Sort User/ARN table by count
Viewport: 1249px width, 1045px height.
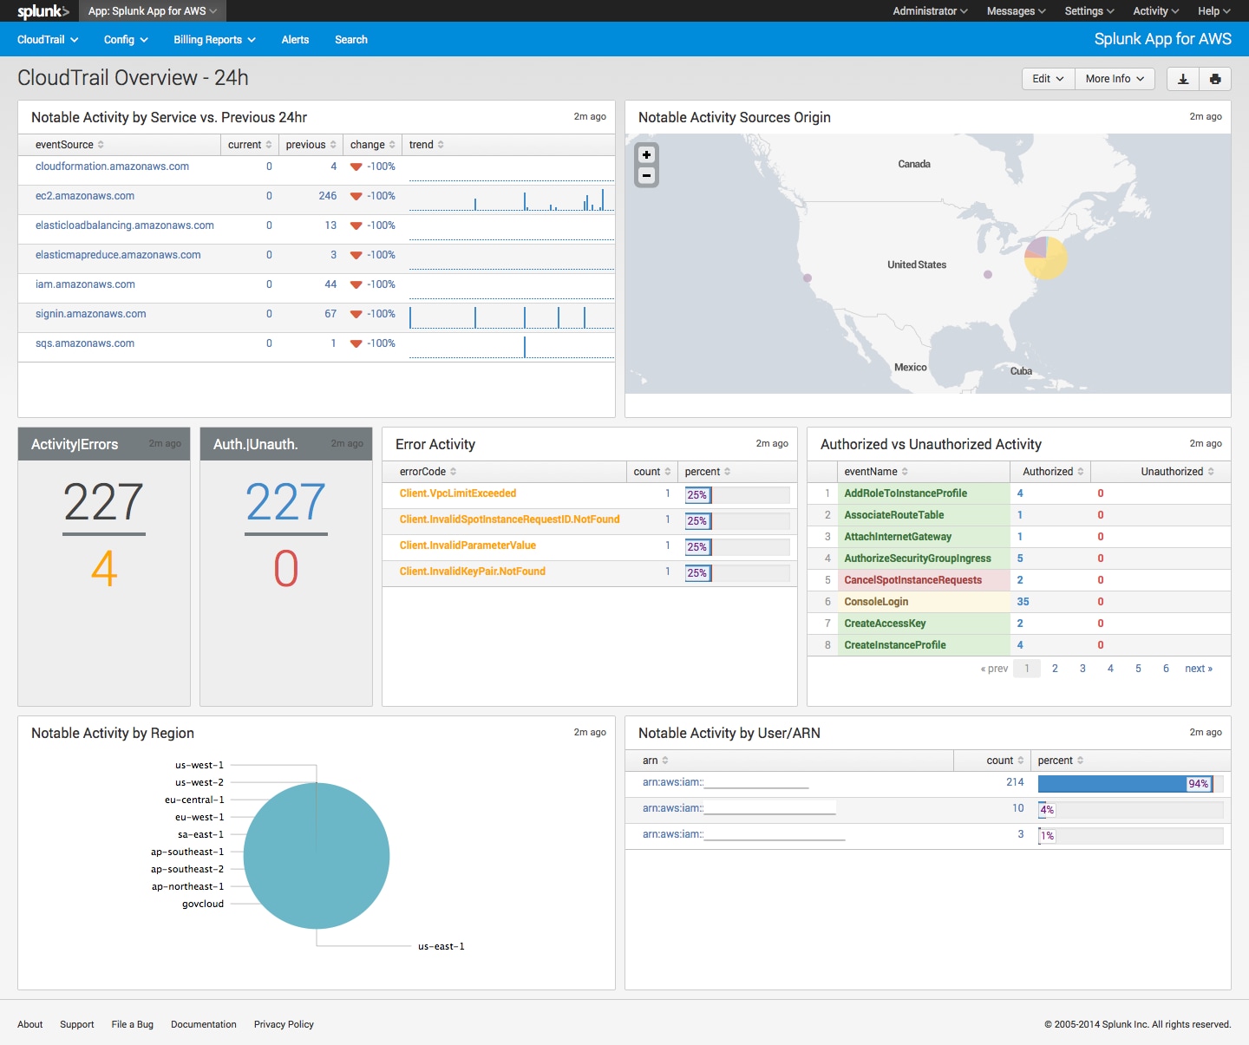[1005, 761]
